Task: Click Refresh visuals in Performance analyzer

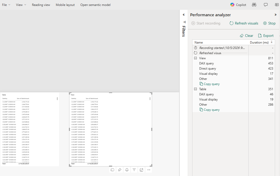Action: (244, 23)
